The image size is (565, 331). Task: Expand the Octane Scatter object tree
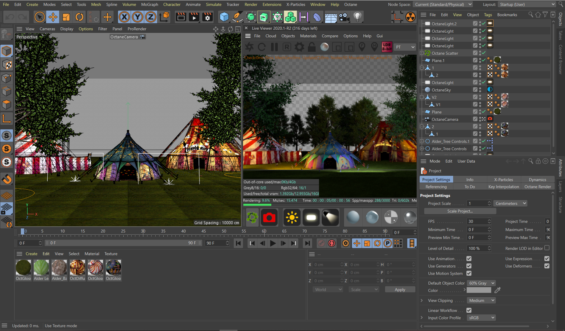[x=422, y=53]
